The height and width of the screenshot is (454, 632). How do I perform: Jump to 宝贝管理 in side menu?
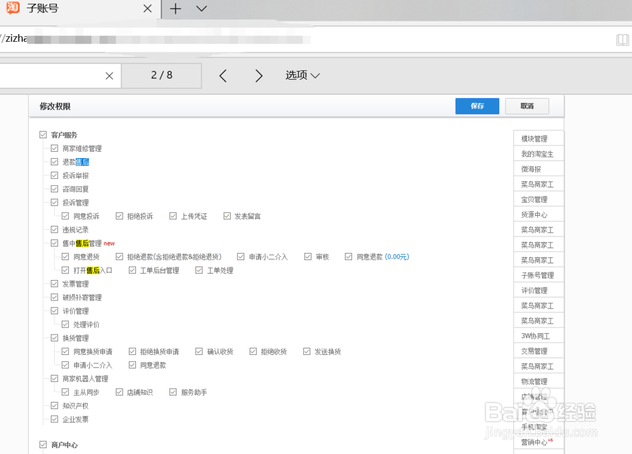538,199
